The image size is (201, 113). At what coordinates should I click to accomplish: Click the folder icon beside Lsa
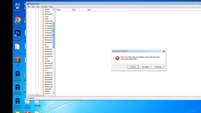point(43,70)
